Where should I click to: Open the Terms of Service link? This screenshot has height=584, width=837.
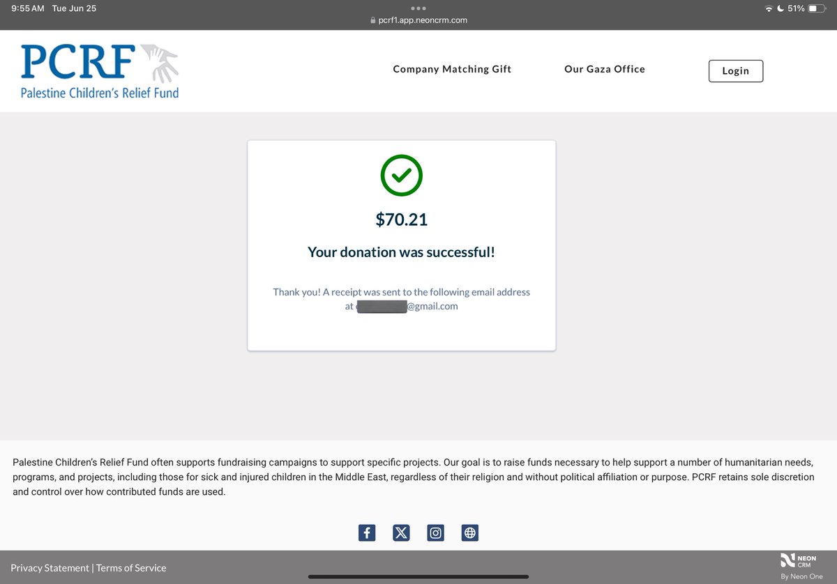131,568
